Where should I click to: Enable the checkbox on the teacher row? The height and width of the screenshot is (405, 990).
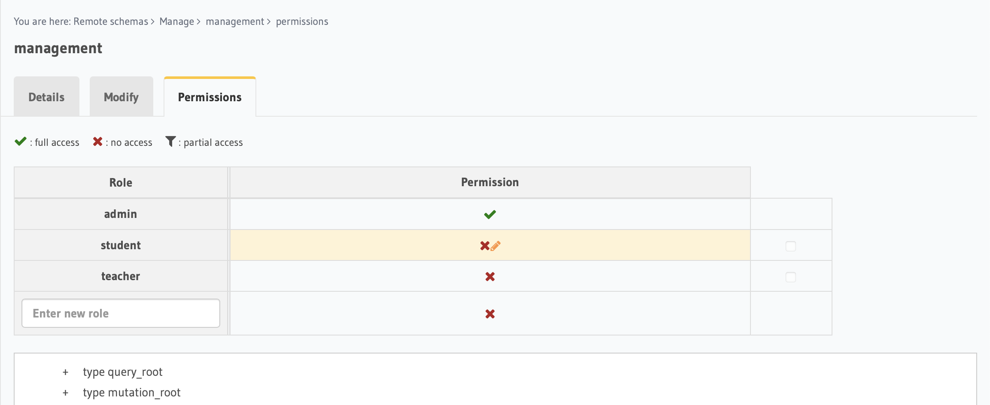[790, 277]
